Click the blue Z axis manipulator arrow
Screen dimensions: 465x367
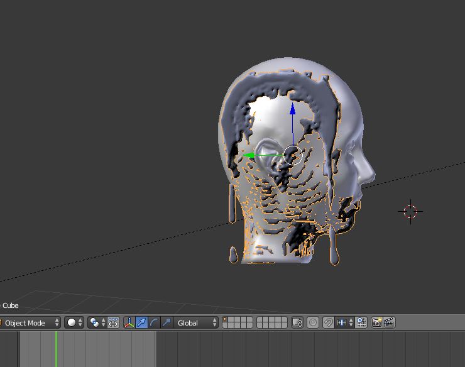[293, 109]
